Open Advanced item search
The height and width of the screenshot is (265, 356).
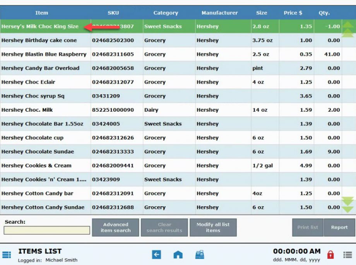click(115, 227)
